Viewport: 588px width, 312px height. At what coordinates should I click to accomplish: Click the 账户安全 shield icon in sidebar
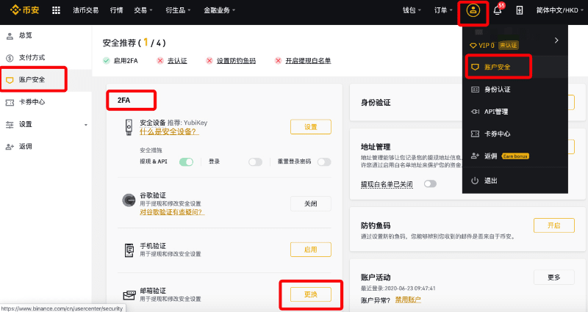coord(10,80)
